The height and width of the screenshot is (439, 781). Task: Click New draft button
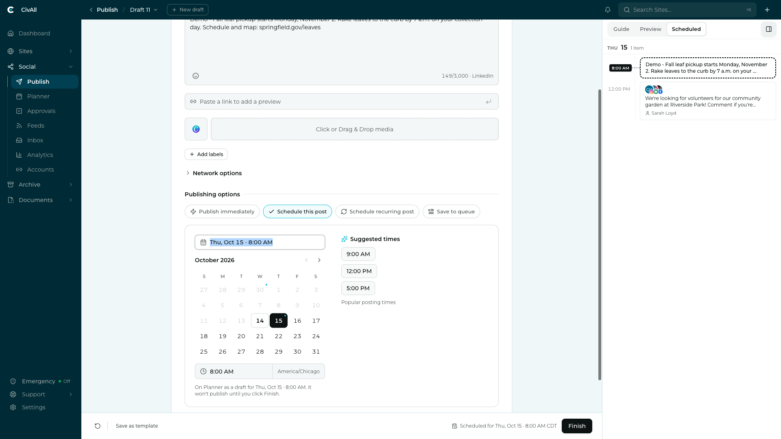(188, 10)
